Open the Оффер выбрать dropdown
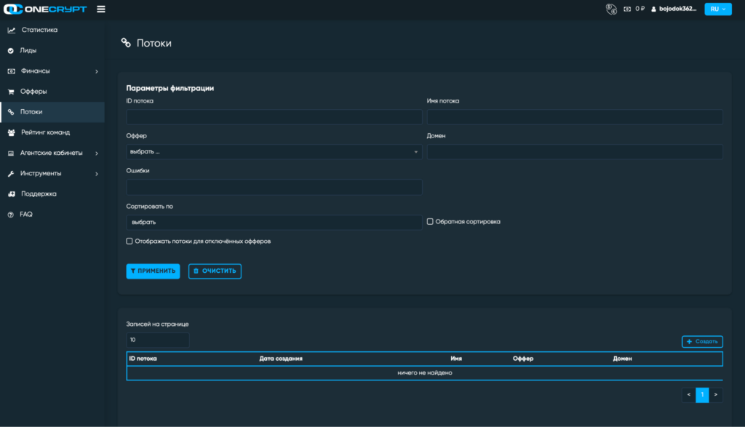This screenshot has width=745, height=427. pyautogui.click(x=274, y=151)
